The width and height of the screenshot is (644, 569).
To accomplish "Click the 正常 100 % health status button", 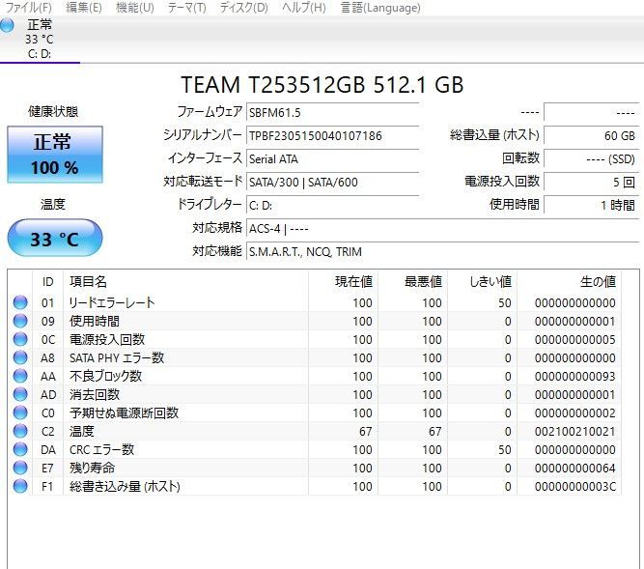I will tap(55, 155).
